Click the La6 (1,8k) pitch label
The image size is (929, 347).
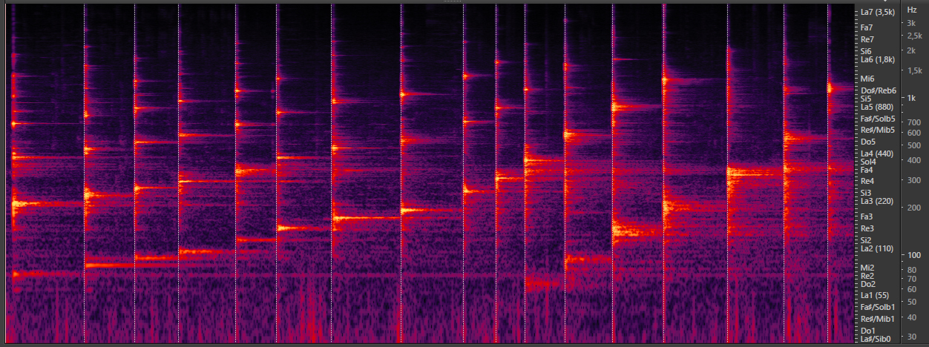coord(878,59)
